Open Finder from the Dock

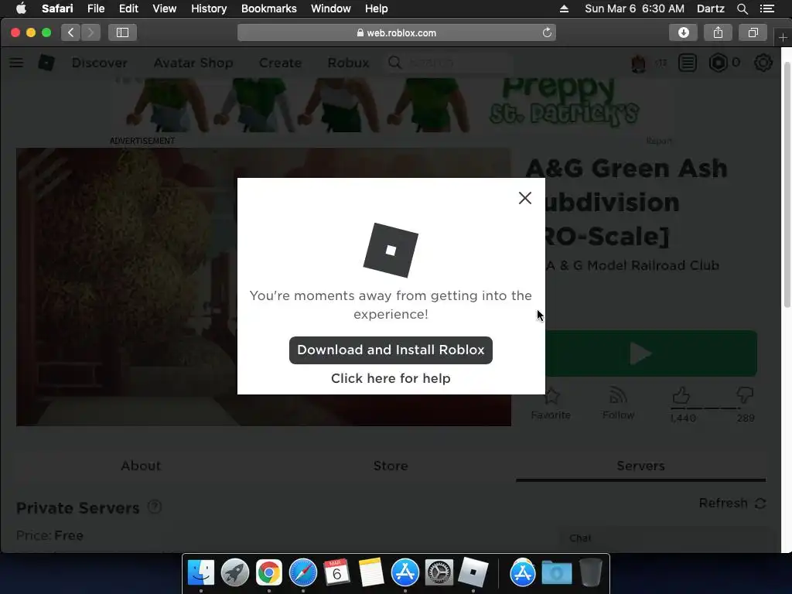coord(201,573)
